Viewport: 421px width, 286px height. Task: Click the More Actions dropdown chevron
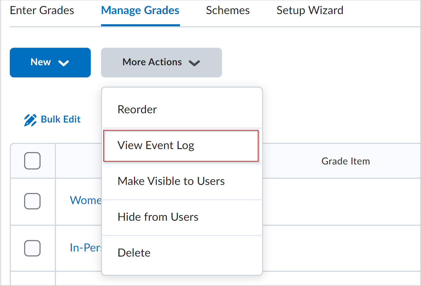tap(194, 63)
